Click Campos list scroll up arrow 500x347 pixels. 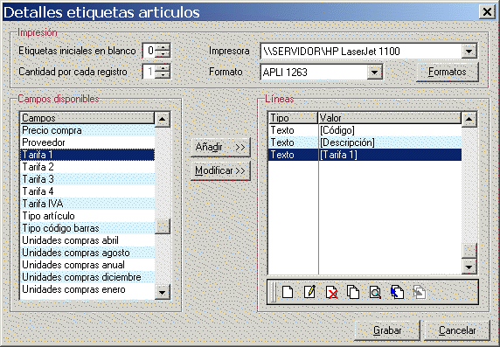pos(163,119)
